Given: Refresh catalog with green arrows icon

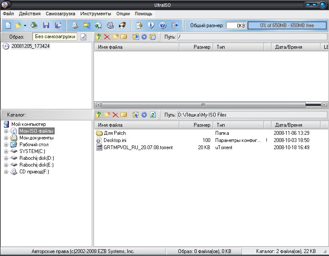Looking at the screenshot, I should (153, 115).
